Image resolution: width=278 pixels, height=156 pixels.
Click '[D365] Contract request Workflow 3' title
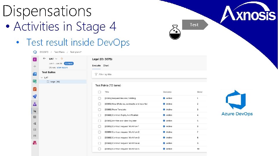pos(122,138)
